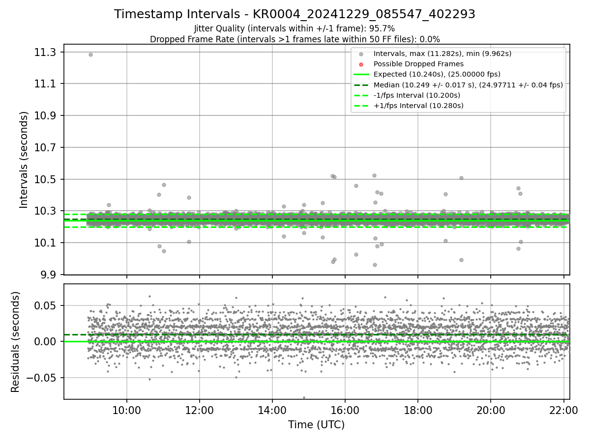Click the dark green dashed sample beside 'Median'
This screenshot has width=590, height=442.
click(361, 85)
